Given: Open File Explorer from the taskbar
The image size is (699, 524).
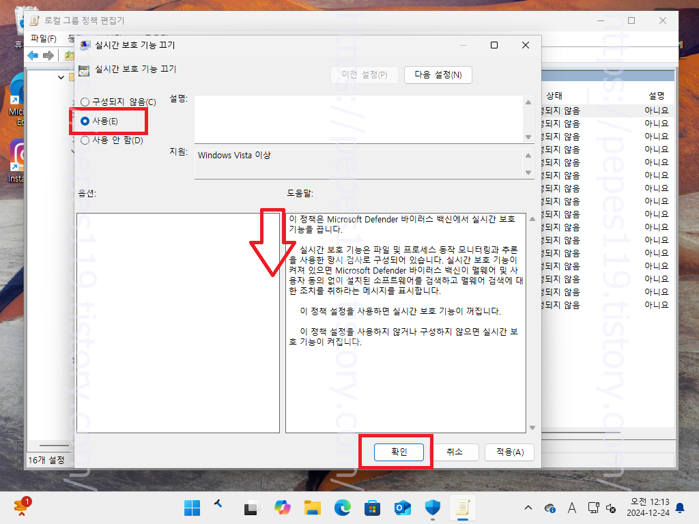Looking at the screenshot, I should 312,508.
